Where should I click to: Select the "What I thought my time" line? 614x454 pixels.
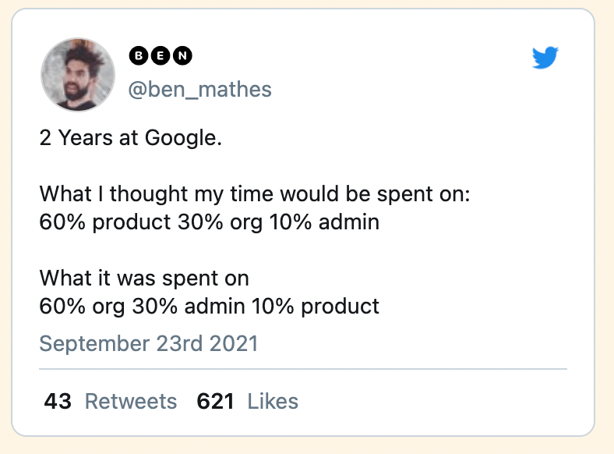tap(254, 193)
